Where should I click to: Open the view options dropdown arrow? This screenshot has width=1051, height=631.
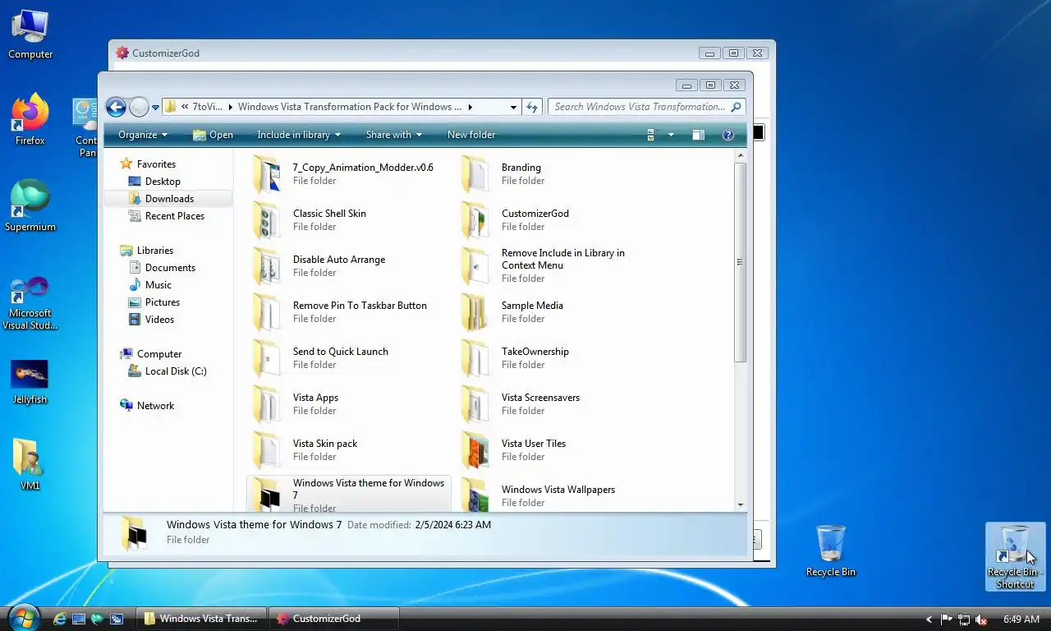[x=671, y=135]
